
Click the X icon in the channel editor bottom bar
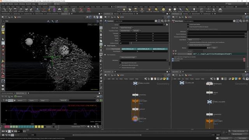(91, 127)
